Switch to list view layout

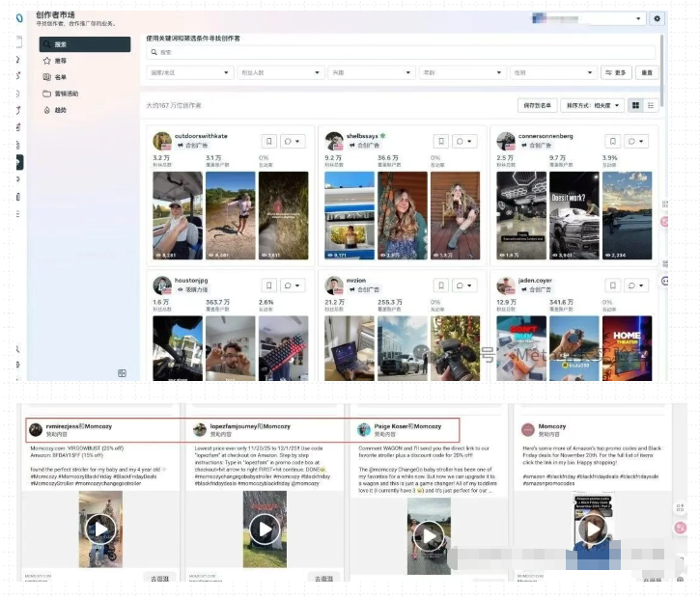[x=651, y=104]
